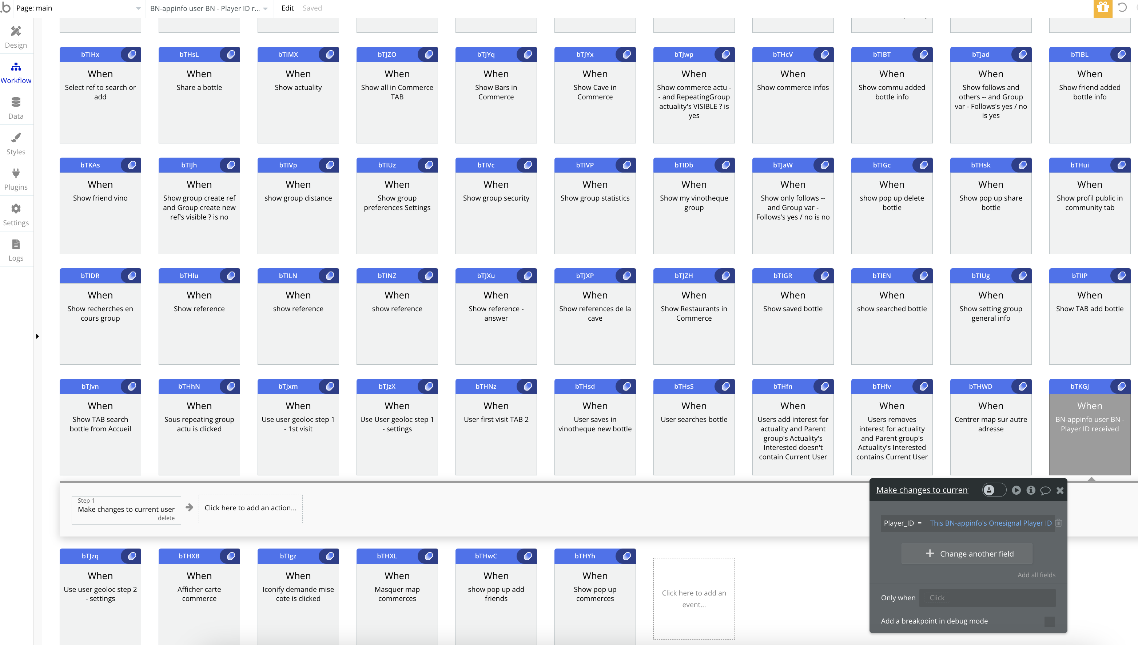The image size is (1138, 645).
Task: Click here to add an action
Action: coord(251,508)
